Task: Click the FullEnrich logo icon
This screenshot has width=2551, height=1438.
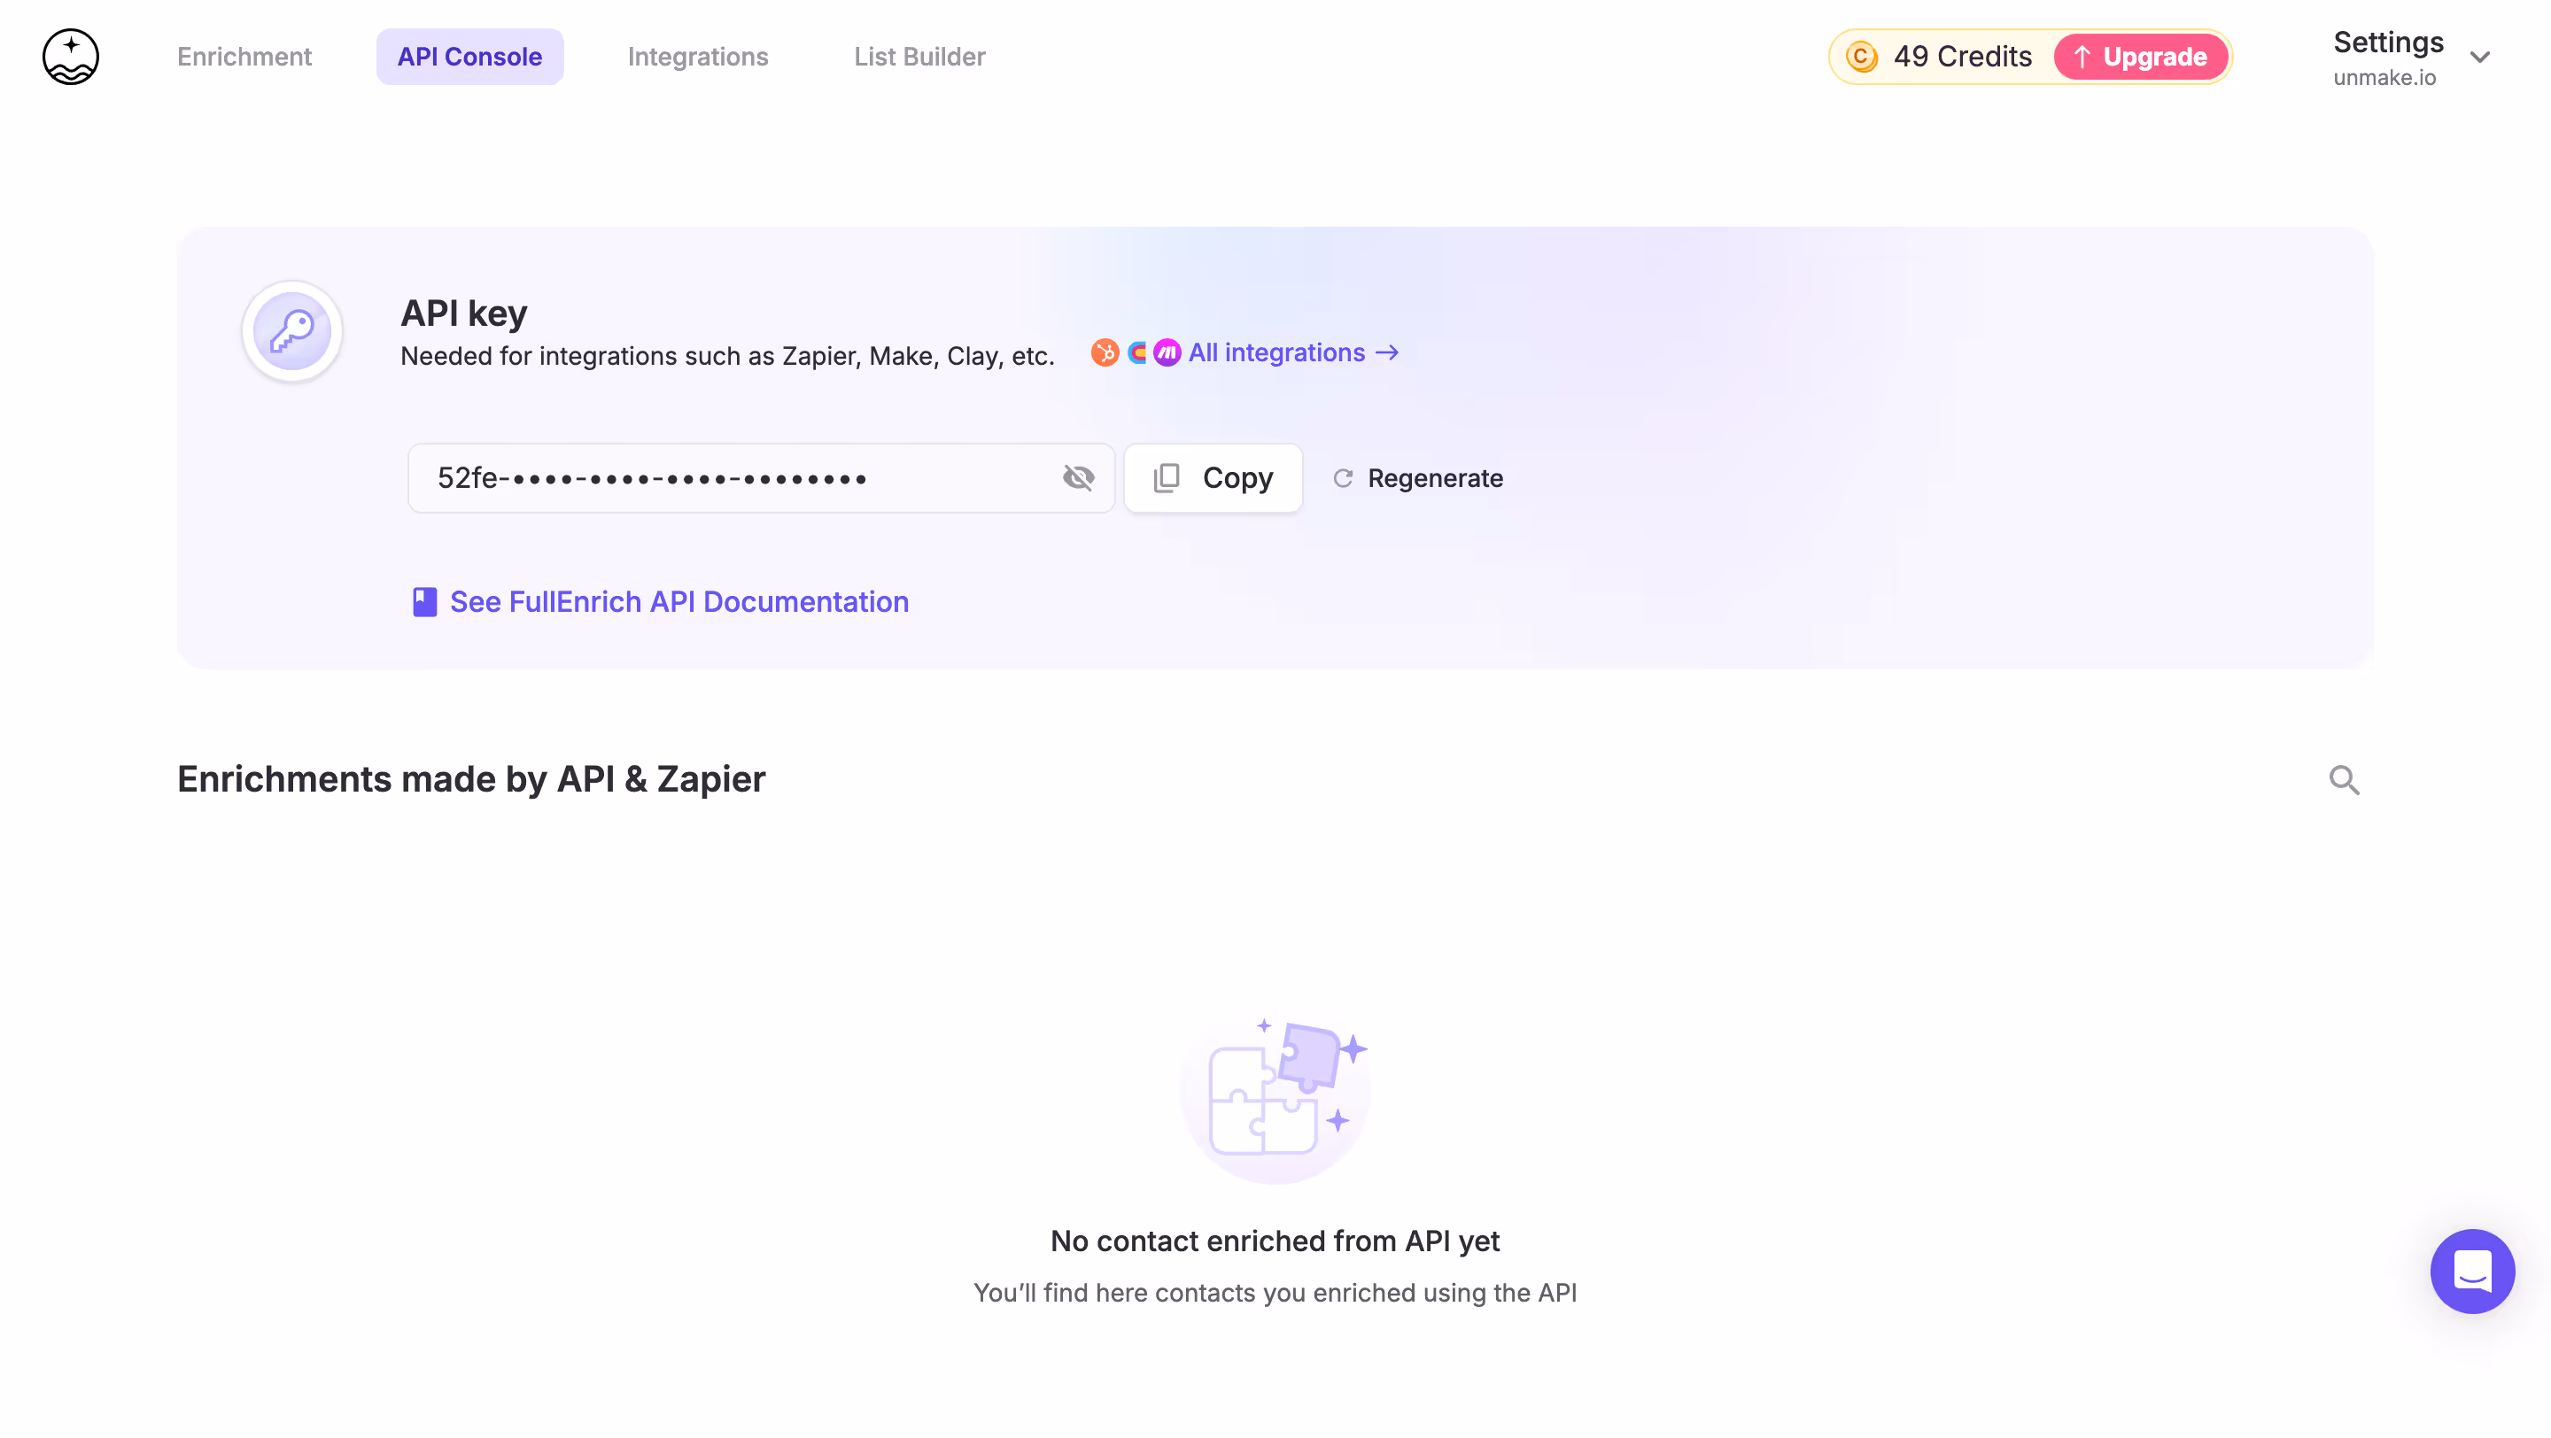Action: (70, 57)
